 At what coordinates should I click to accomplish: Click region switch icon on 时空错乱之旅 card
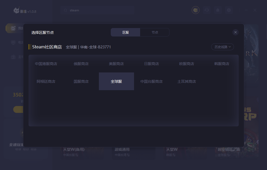228,155
